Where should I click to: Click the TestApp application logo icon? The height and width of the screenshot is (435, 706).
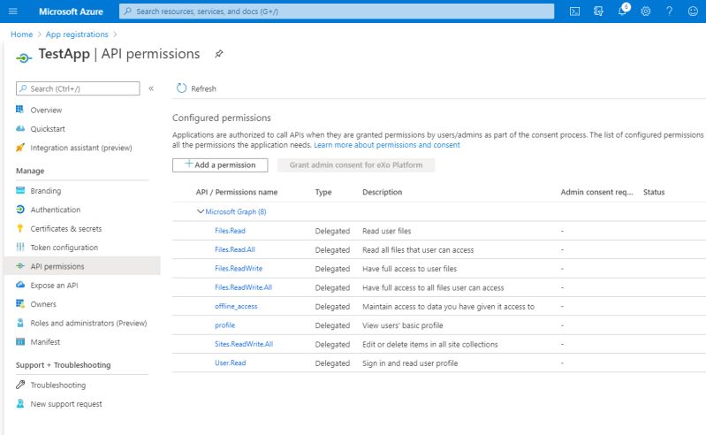24,57
